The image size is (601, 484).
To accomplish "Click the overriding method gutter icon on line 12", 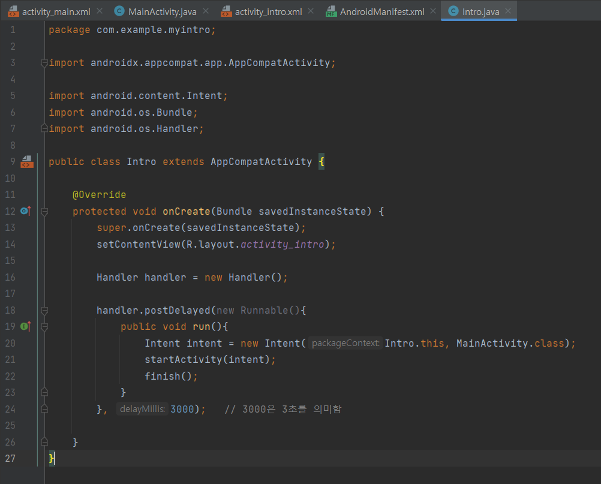I will 25,211.
